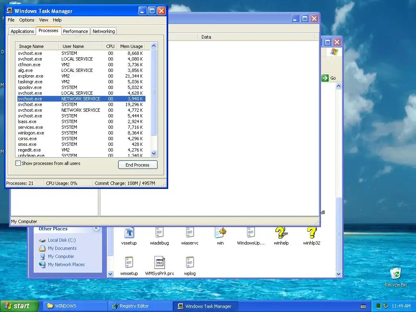Launch the winhelp help icon
Viewport: 416px width, 312px height.
[281, 233]
